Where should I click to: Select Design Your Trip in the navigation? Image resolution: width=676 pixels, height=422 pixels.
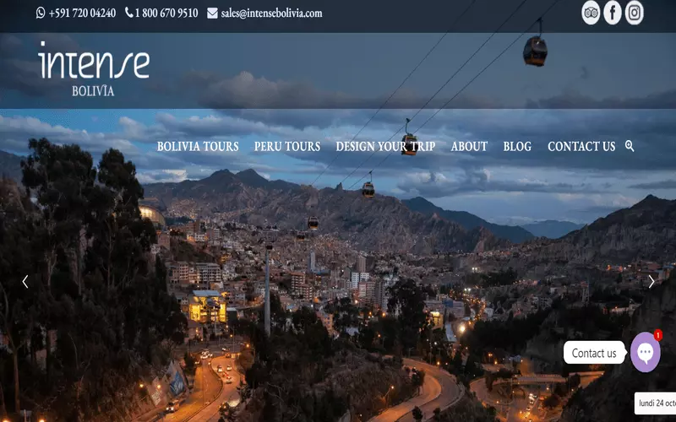[385, 147]
